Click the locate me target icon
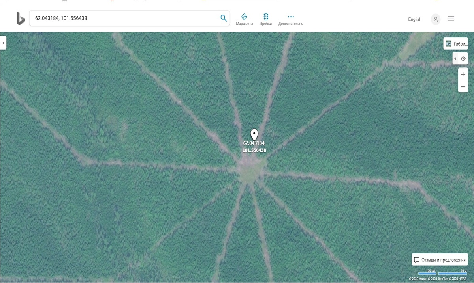The image size is (474, 283). pos(463,59)
